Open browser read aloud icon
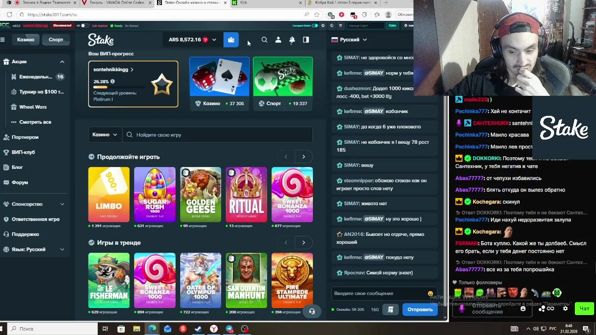The height and width of the screenshot is (335, 596). click(306, 14)
